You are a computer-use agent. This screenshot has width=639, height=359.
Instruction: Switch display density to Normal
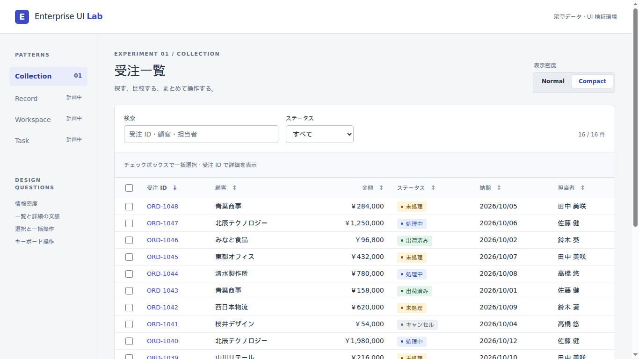tap(553, 81)
